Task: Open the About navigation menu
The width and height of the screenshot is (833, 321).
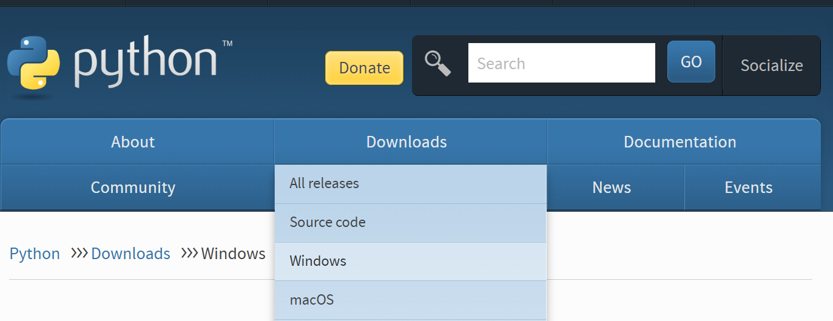Action: tap(137, 142)
